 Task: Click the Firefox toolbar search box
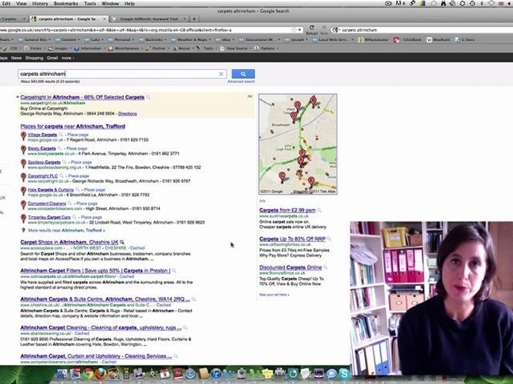pos(422,30)
